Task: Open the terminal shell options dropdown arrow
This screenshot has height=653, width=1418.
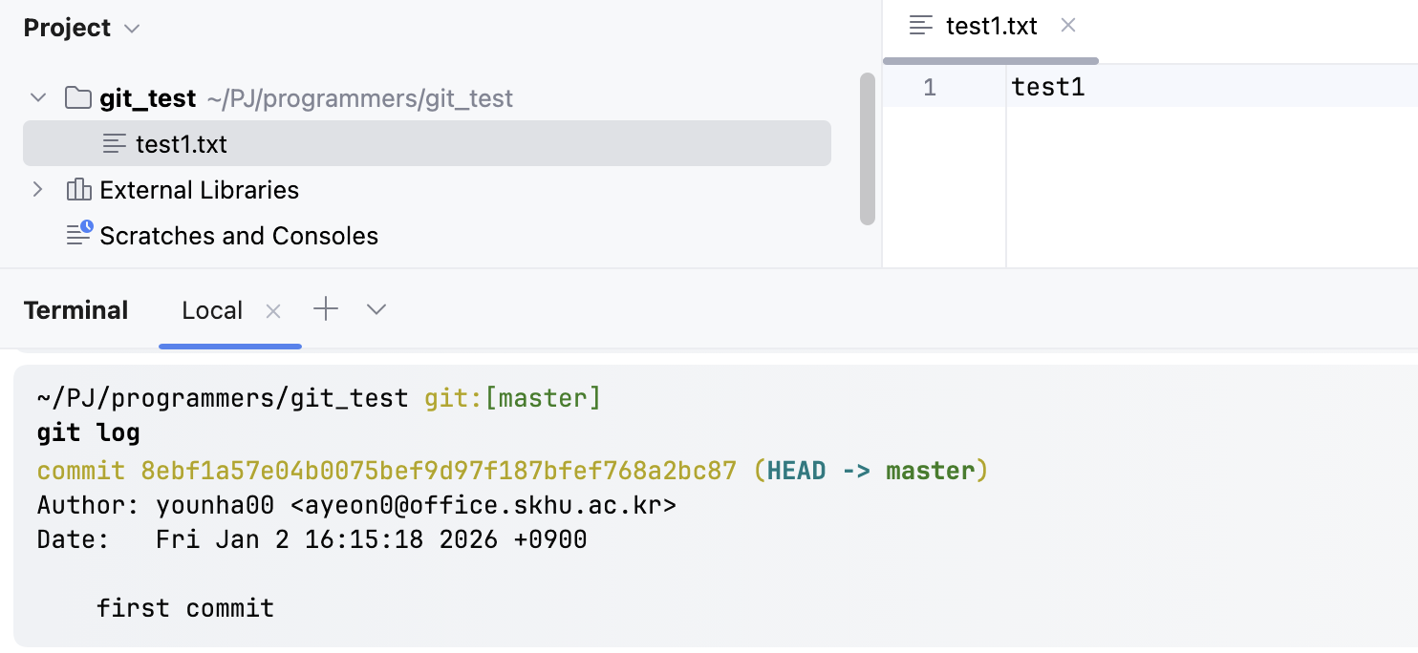Action: (376, 309)
